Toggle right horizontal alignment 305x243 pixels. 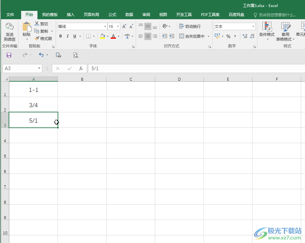click(x=155, y=36)
